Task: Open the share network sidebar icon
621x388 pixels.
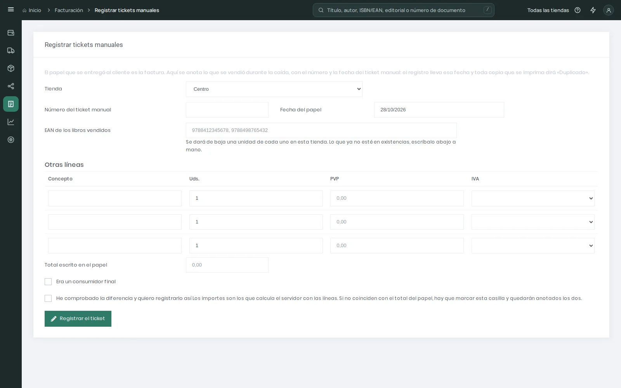Action: (x=11, y=86)
